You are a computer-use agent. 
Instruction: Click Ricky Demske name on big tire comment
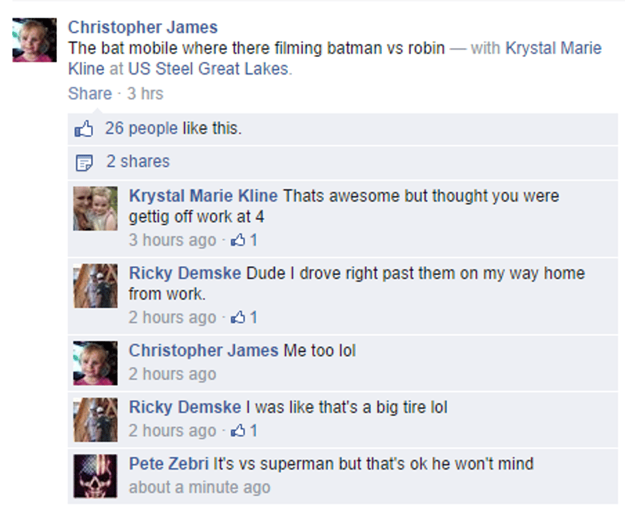[185, 408]
